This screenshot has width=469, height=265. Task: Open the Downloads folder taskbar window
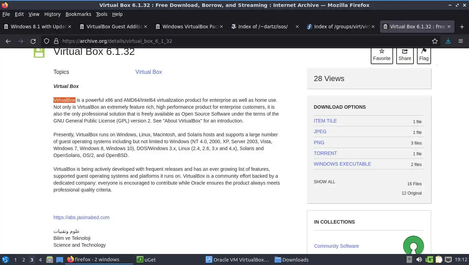point(292,259)
